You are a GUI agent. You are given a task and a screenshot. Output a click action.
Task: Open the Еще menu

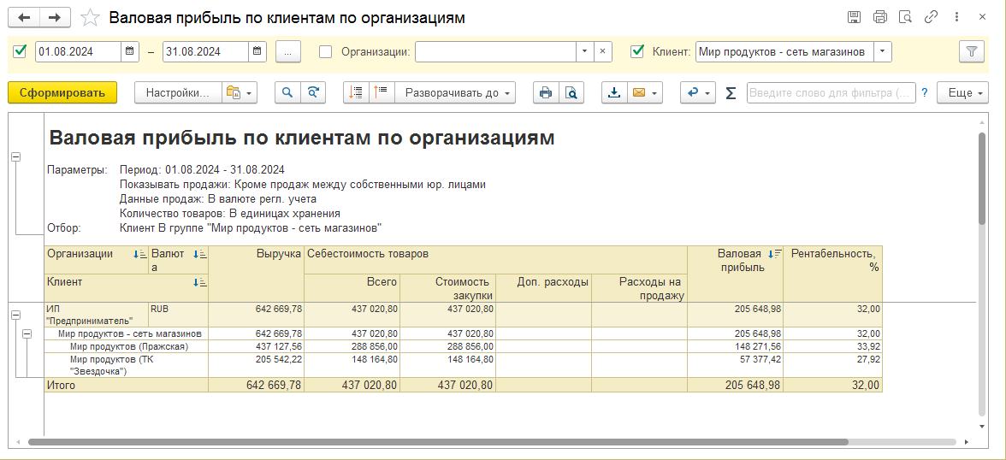[962, 93]
